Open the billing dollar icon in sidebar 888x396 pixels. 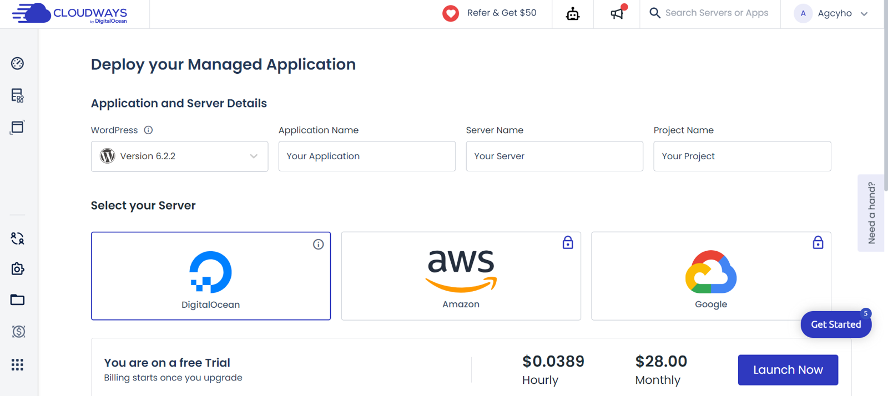[x=18, y=332]
